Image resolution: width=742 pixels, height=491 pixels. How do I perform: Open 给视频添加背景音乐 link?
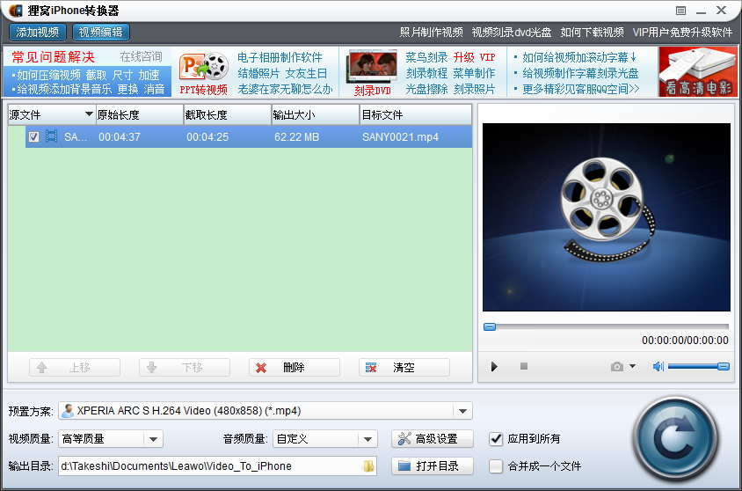pos(64,89)
